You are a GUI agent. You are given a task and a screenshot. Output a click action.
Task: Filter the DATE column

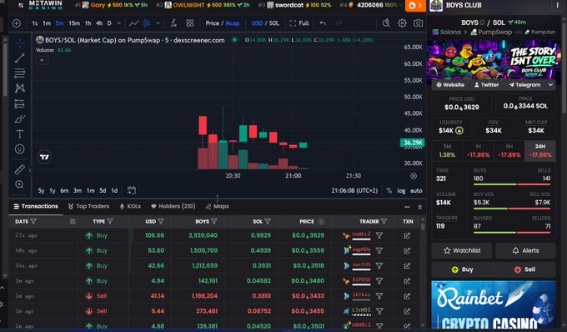[x=33, y=221]
